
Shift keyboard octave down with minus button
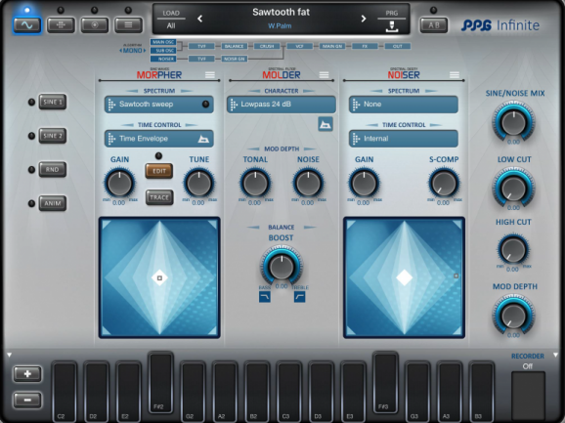27,400
